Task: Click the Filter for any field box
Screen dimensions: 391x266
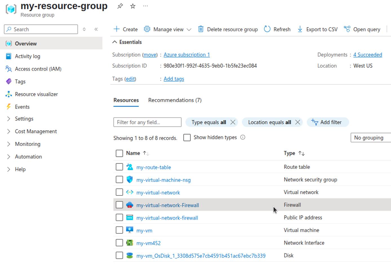Action: pyautogui.click(x=147, y=122)
